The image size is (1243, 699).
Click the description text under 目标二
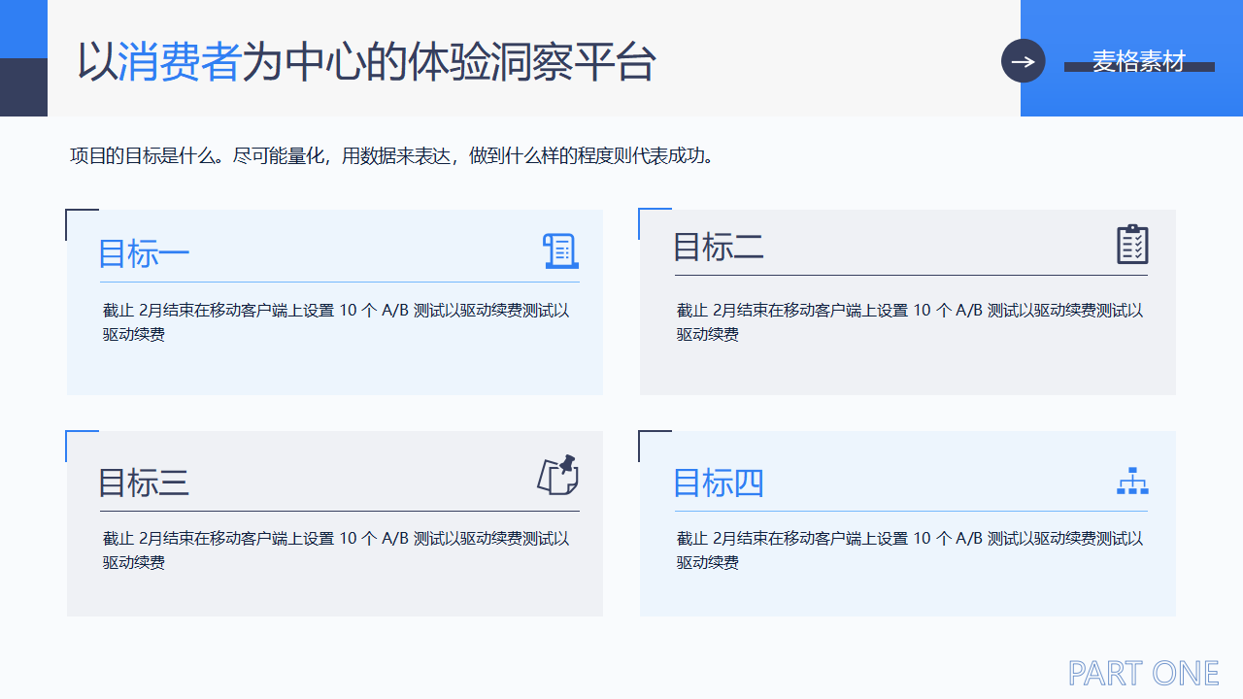[x=910, y=322]
